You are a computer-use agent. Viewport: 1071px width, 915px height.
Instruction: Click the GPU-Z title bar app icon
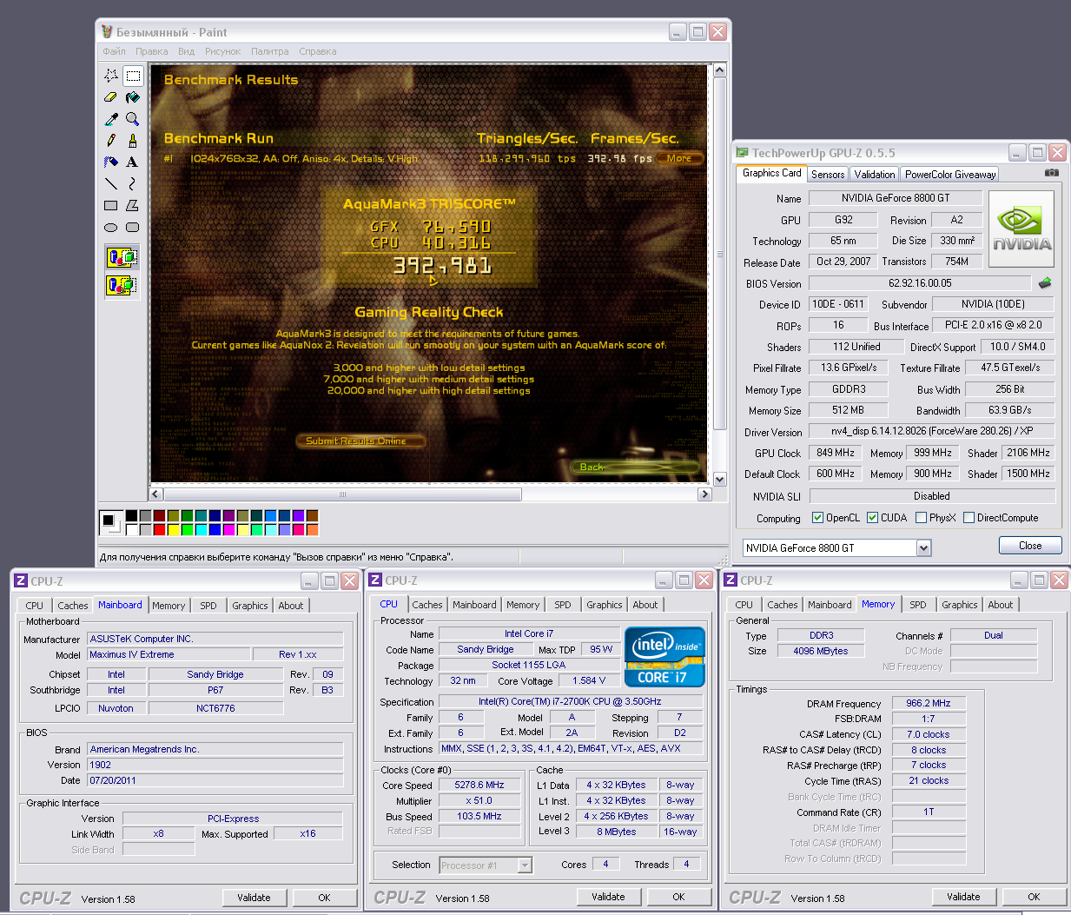(x=742, y=153)
